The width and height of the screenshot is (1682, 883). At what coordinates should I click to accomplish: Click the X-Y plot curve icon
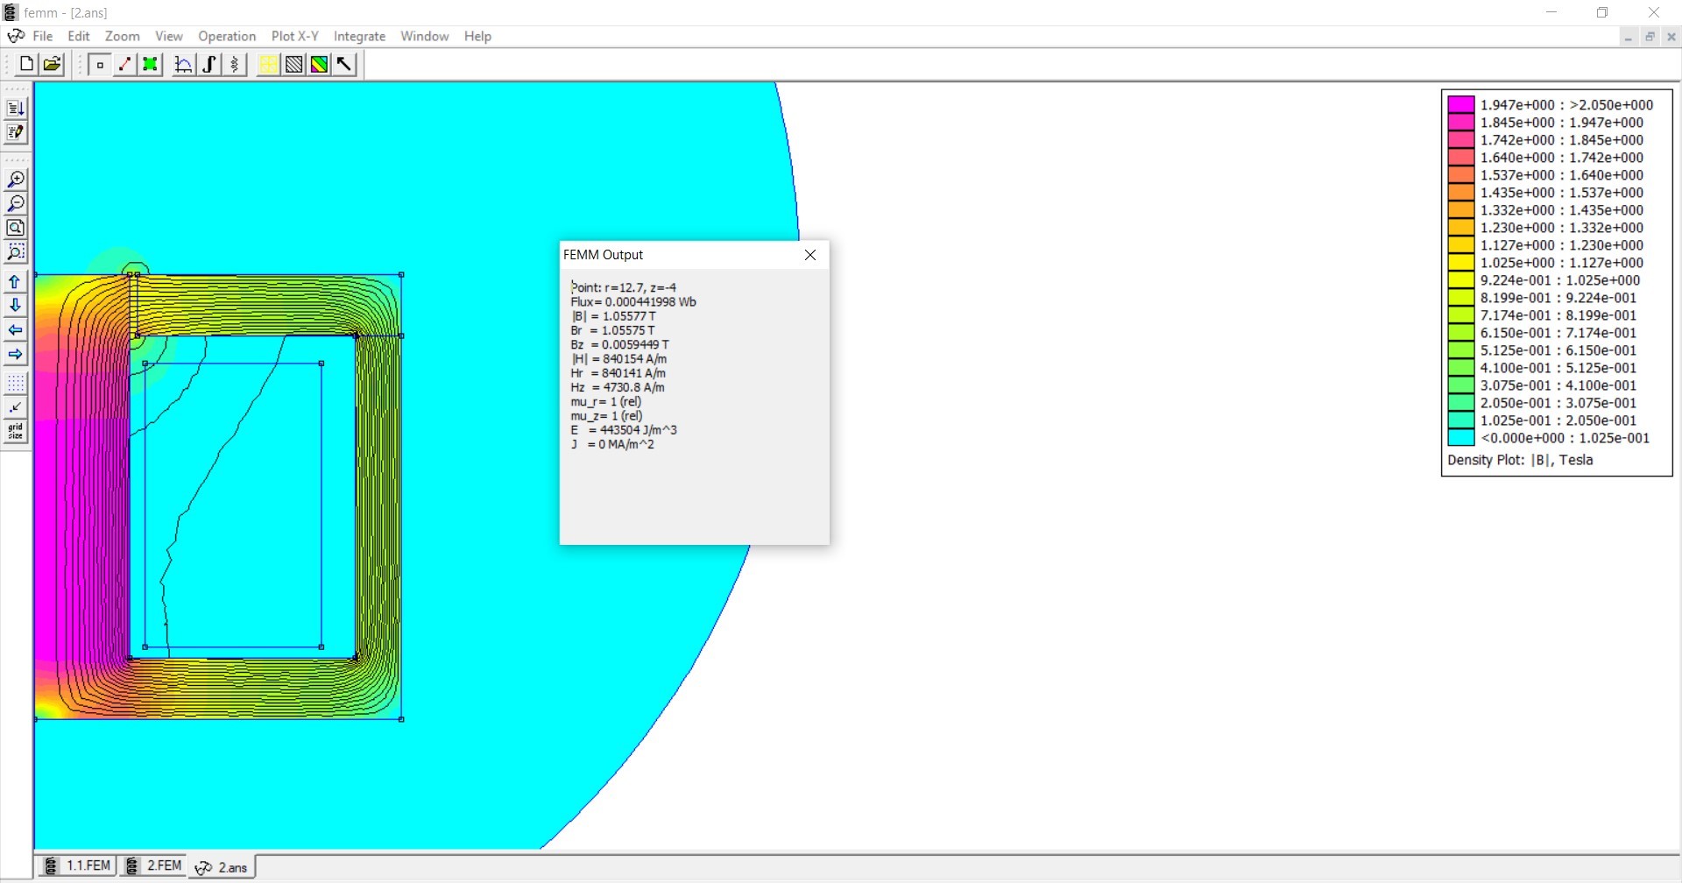[x=184, y=64]
